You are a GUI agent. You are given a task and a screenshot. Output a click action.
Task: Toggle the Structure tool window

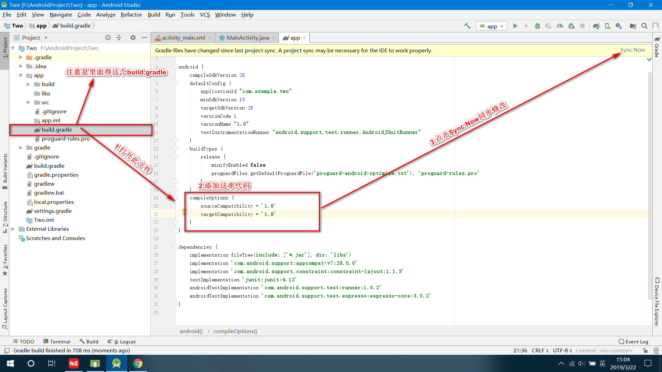tap(5, 216)
